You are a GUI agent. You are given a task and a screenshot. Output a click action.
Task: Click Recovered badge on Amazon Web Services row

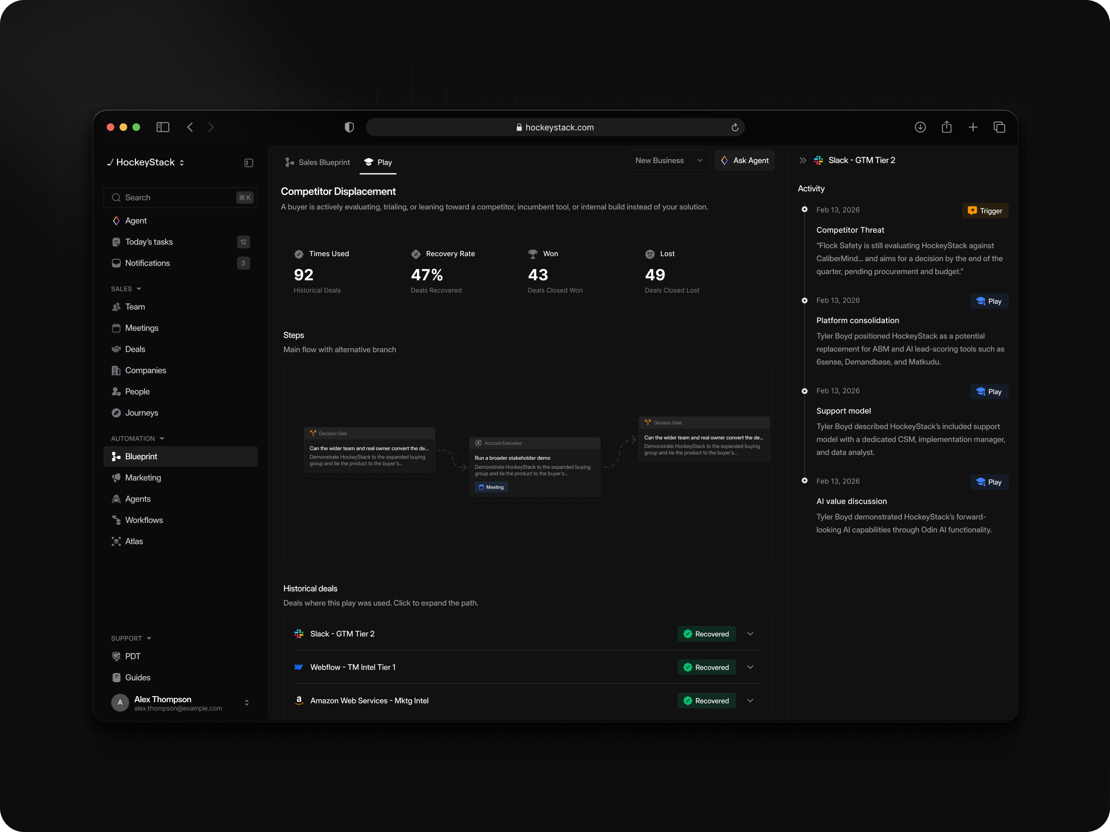706,701
